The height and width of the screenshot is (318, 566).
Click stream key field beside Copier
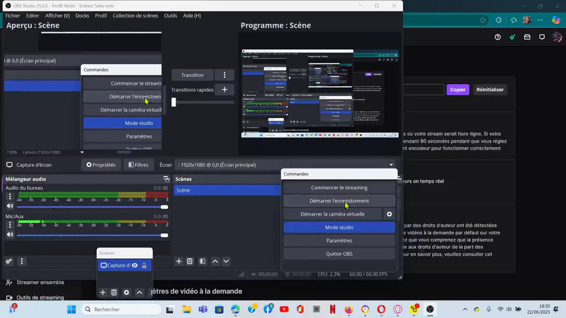click(x=423, y=89)
